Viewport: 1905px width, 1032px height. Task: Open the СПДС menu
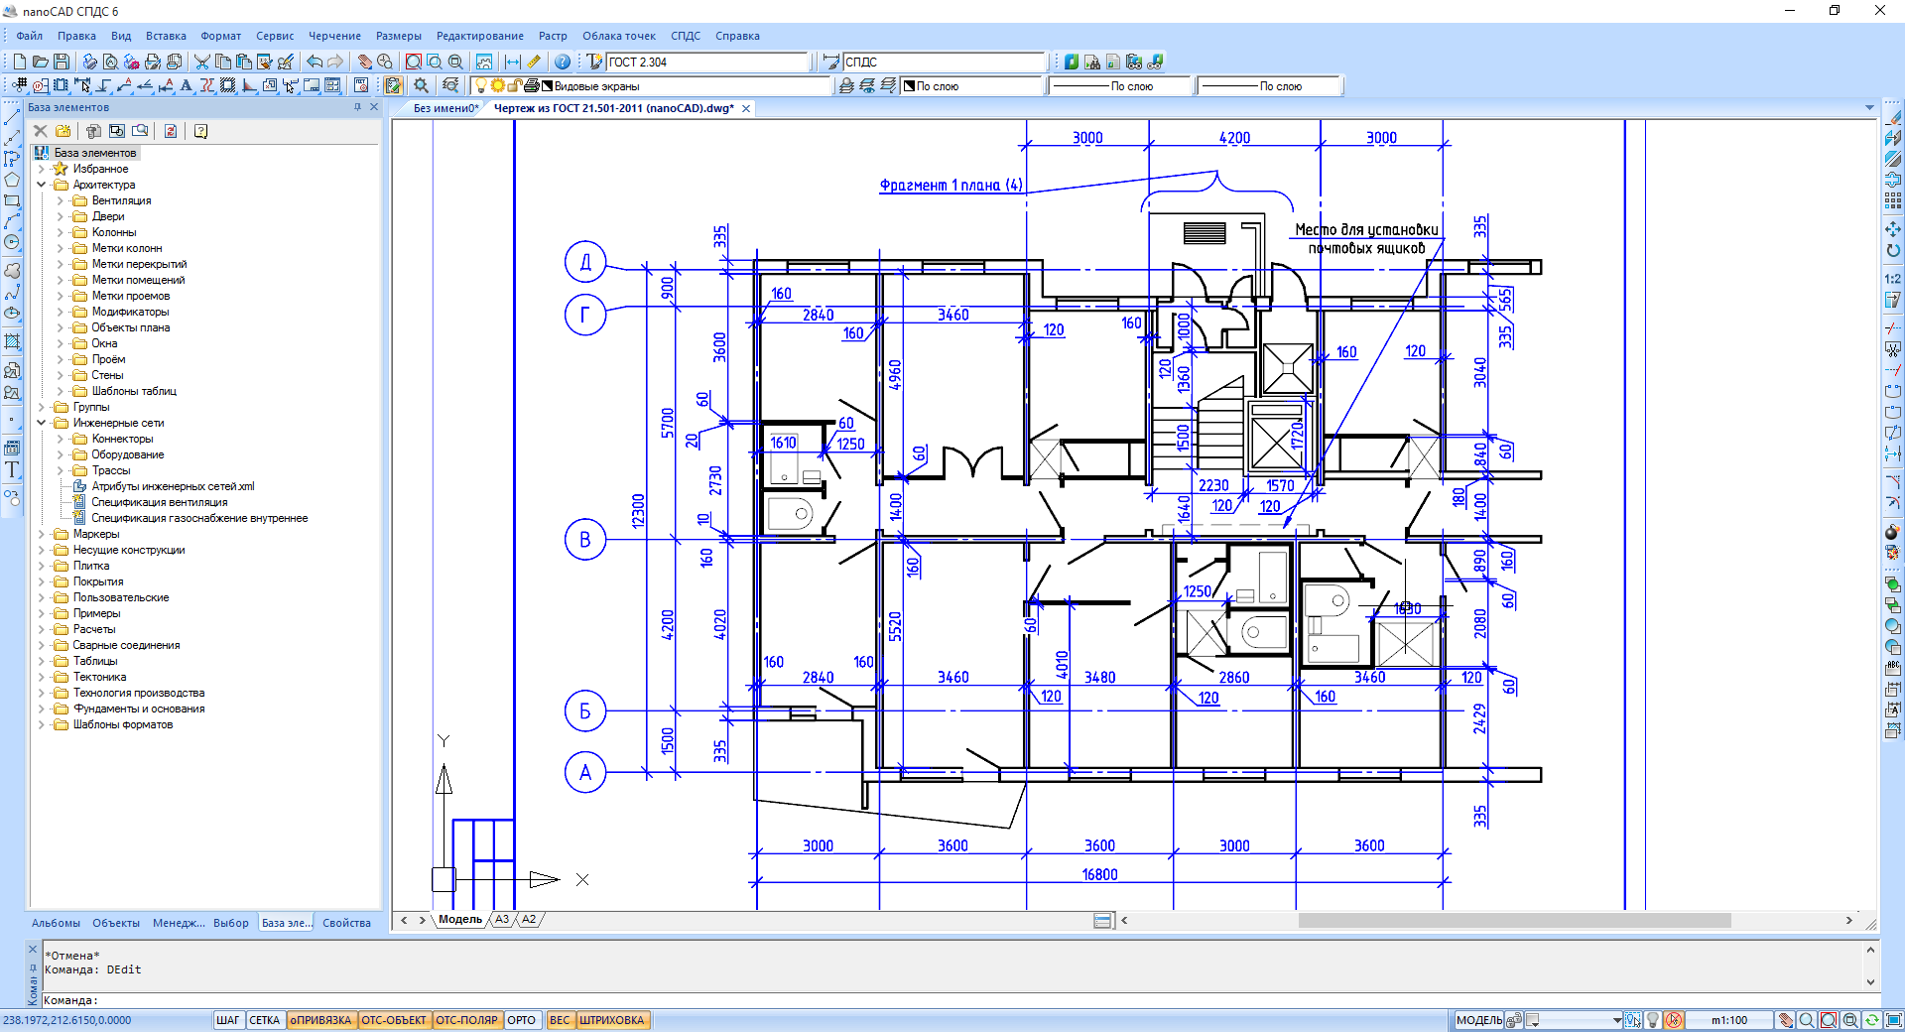[685, 36]
